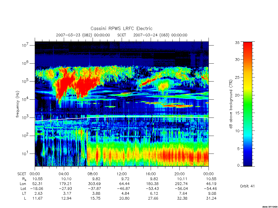Click the color bar value '10'

[x=237, y=131]
